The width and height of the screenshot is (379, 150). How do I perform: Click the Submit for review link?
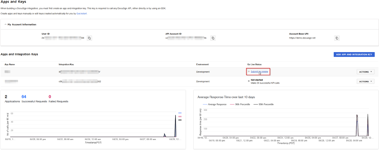click(x=259, y=71)
